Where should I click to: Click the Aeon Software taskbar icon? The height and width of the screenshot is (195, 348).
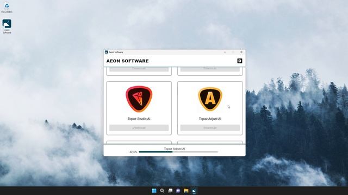(194, 191)
